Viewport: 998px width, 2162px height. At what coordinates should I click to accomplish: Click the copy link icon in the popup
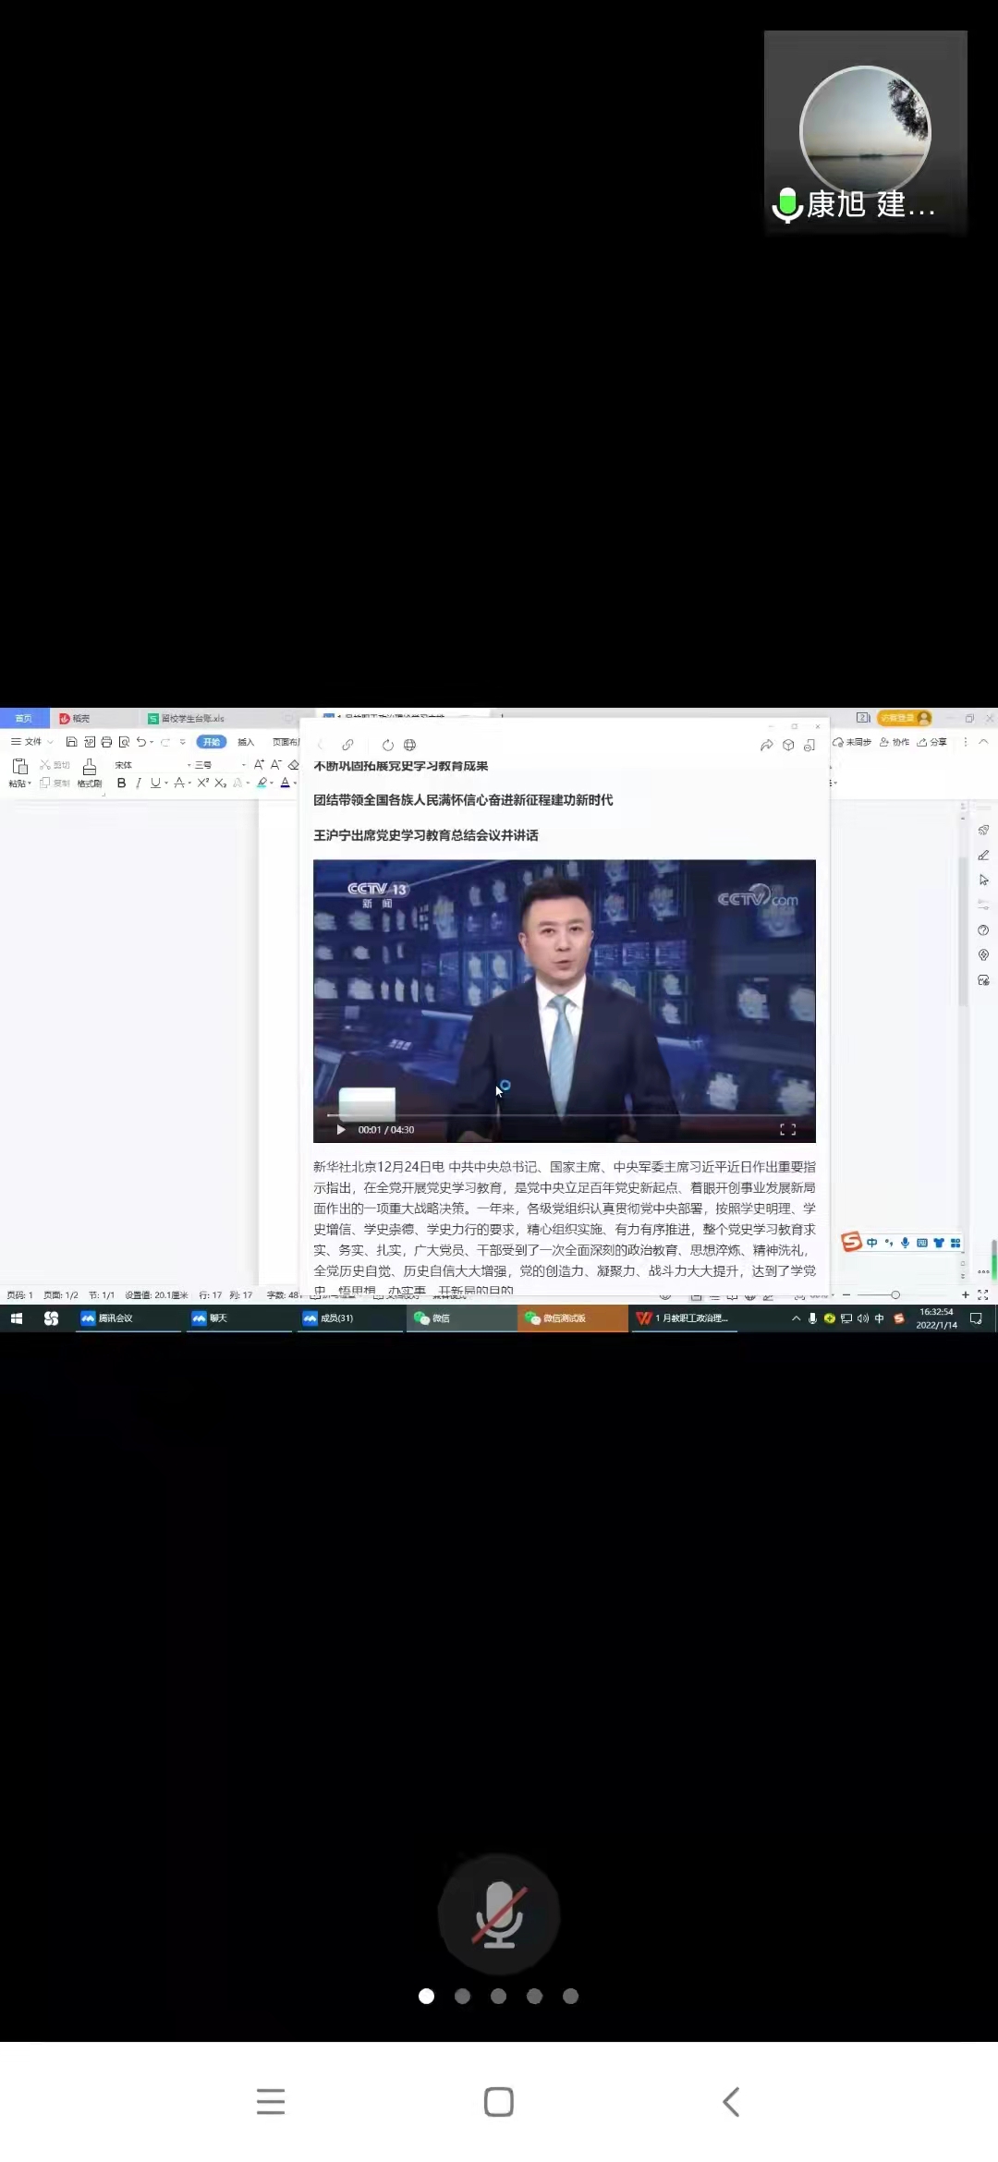click(x=347, y=745)
